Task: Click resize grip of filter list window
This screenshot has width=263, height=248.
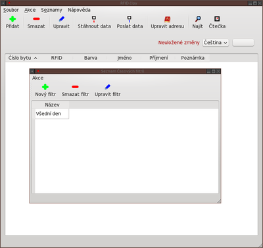Action: [219, 201]
